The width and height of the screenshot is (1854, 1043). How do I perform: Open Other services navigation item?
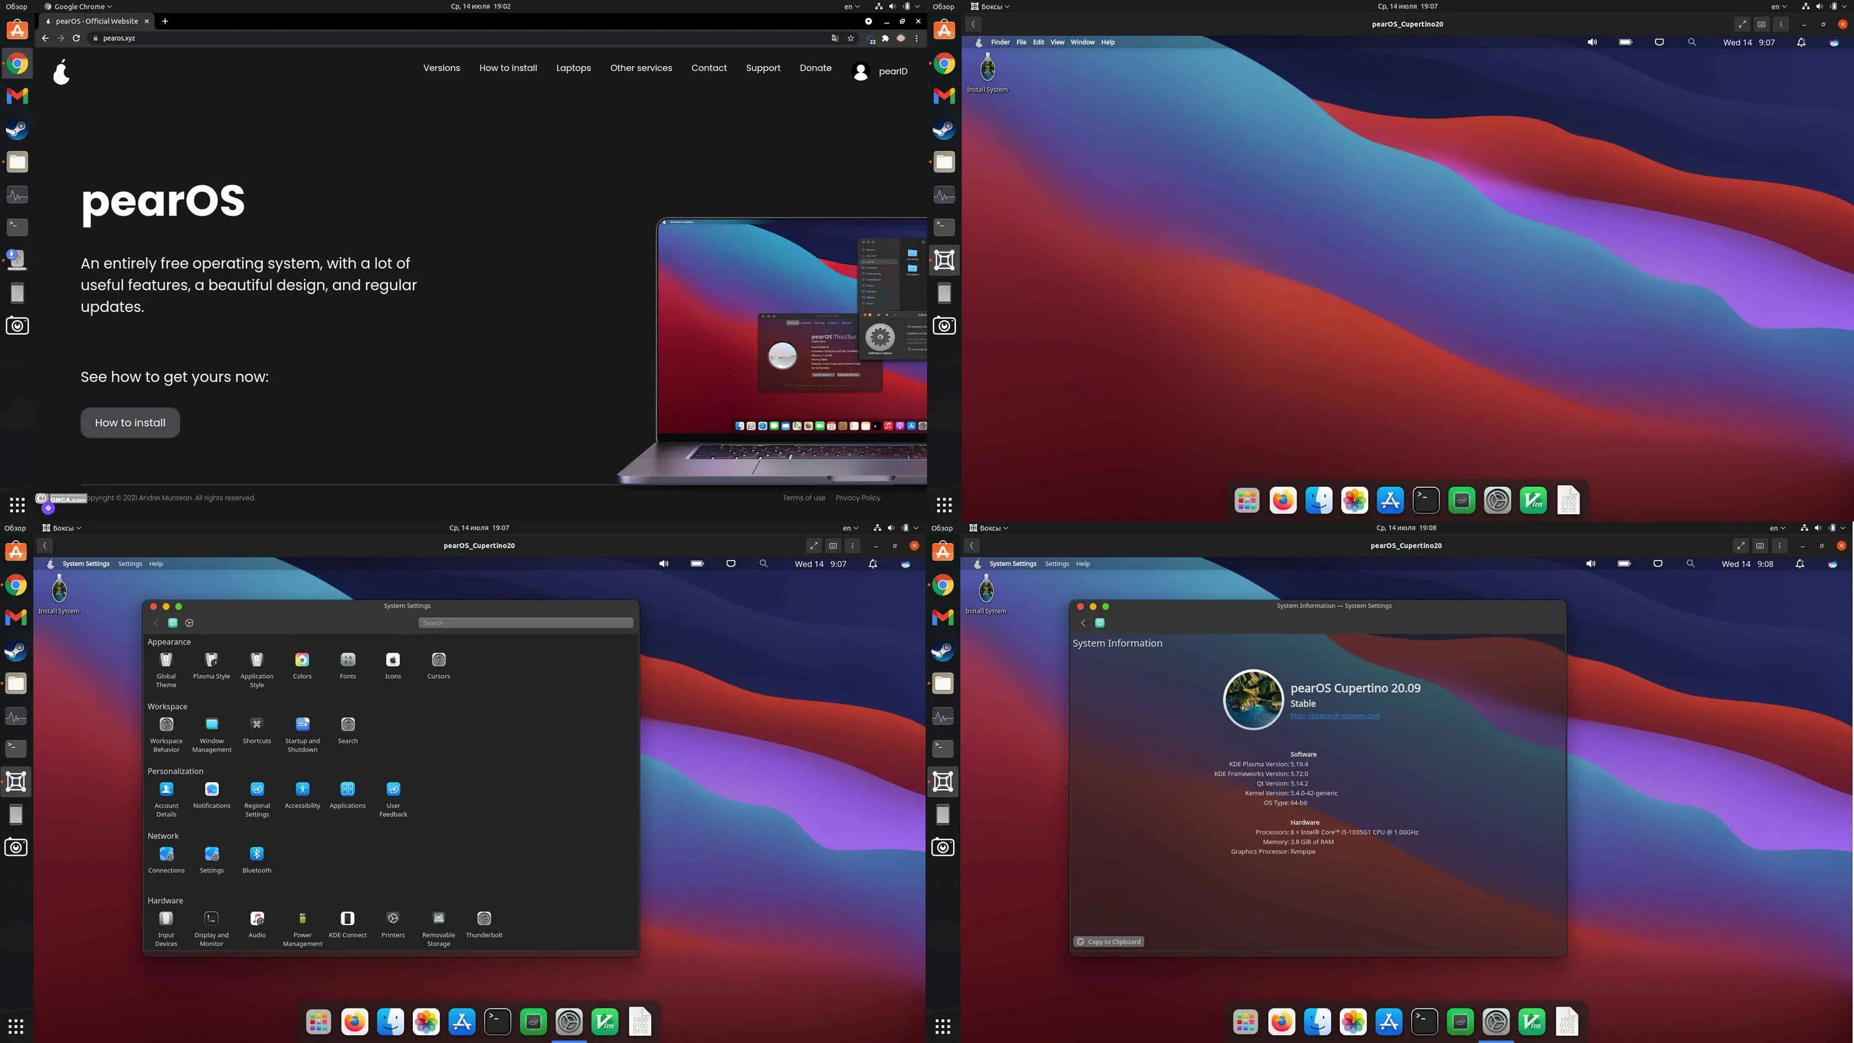pos(640,68)
